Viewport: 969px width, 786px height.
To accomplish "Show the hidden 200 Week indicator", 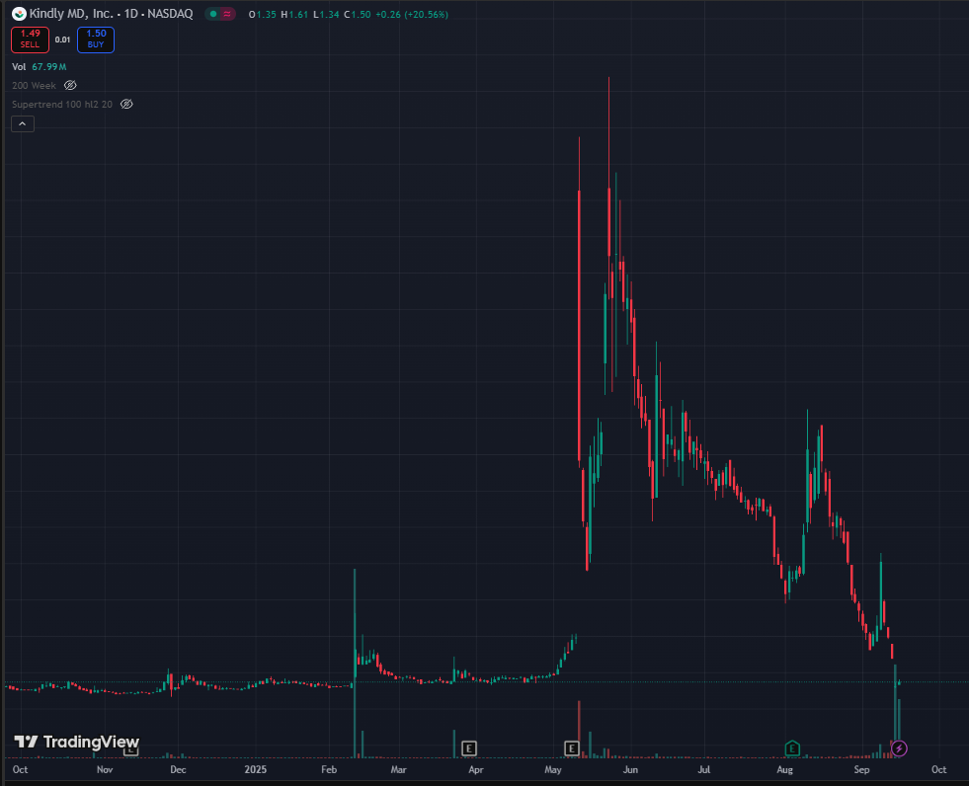I will pos(70,86).
